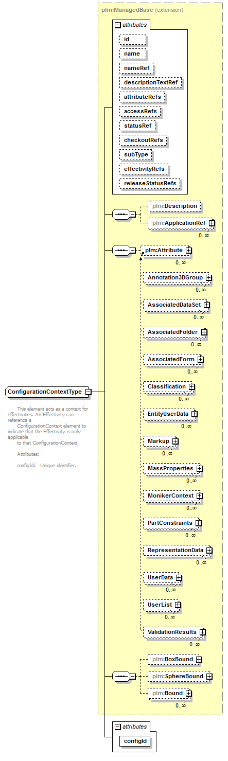Select the releaseStatusRefs attribute
This screenshot has height=761, width=228.
click(x=150, y=183)
